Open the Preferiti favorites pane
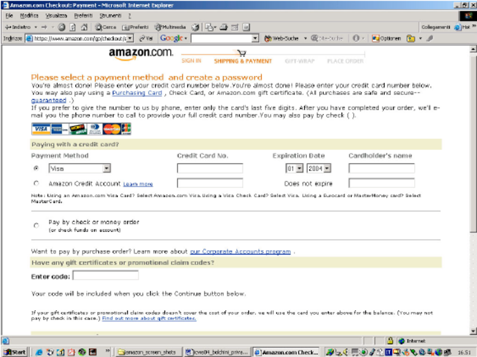Viewport: 477px width, 357px height. [135, 27]
